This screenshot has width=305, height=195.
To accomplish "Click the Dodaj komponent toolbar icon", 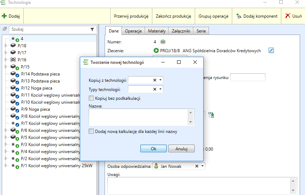I will [239, 16].
